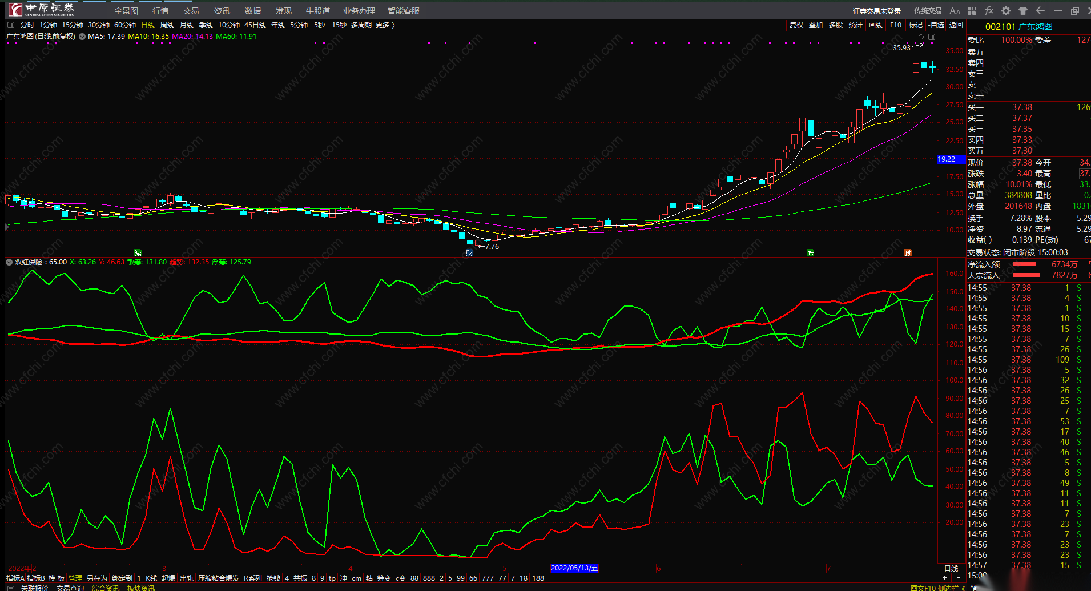Select the 指标A indicator tab
1091x591 pixels.
(15, 578)
